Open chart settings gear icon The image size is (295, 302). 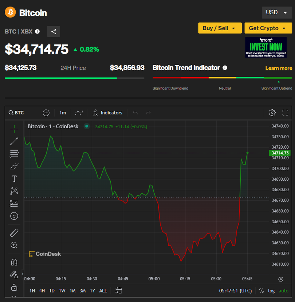pos(272,113)
